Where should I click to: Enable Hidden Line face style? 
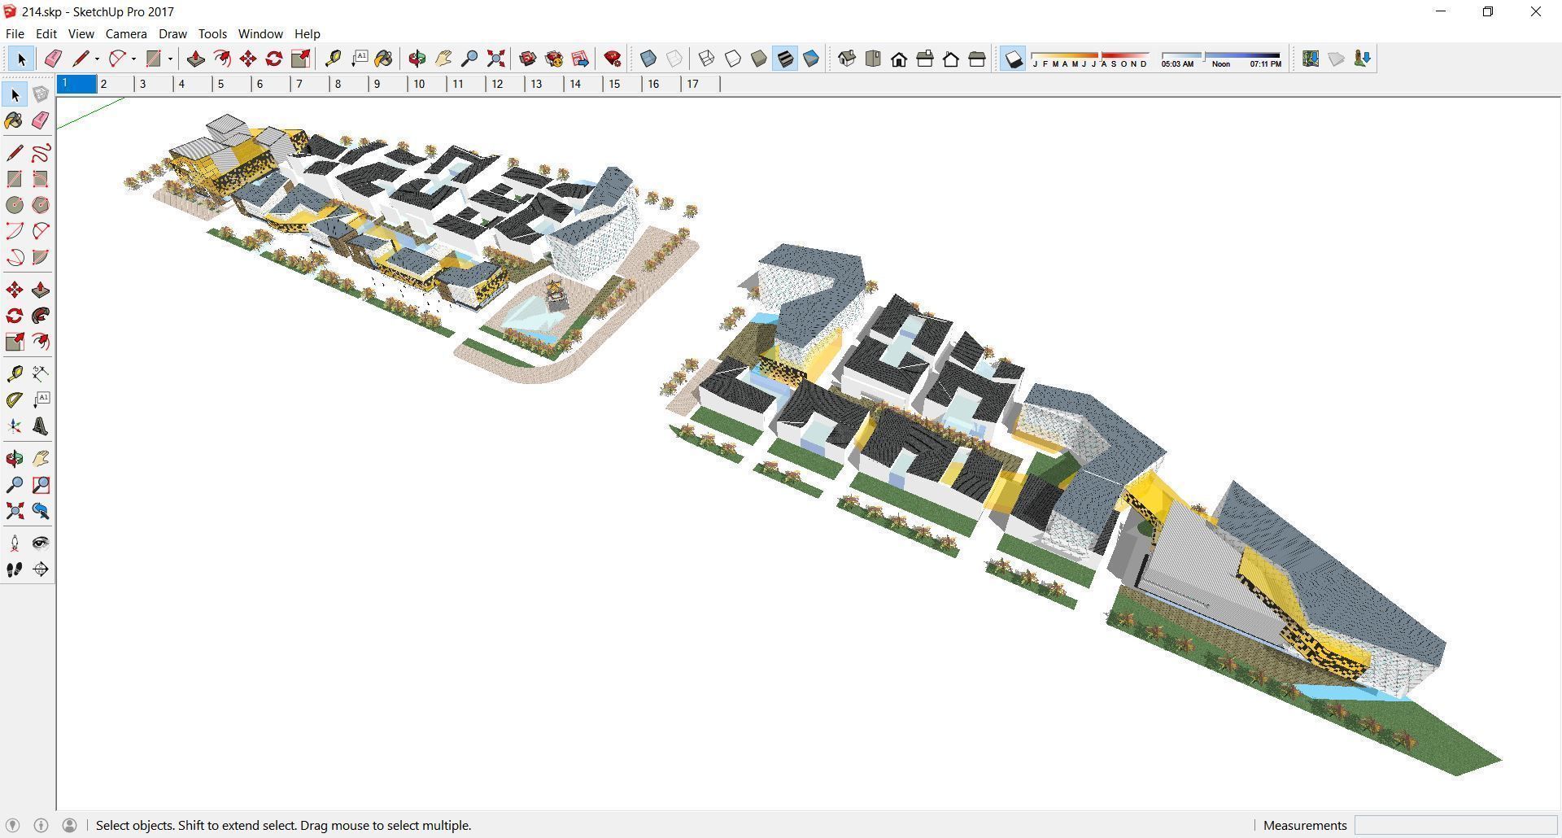[733, 59]
